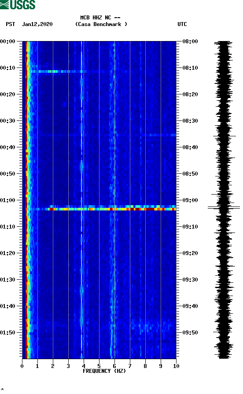
Task: Click the UTC time label '09:30'
Action: 190,280
